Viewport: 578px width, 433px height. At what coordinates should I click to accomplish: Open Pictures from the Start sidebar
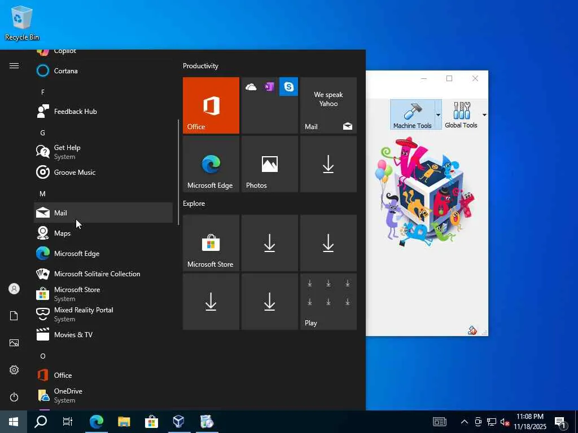tap(14, 343)
